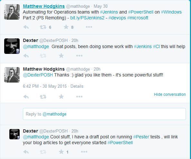Open the underlined Matthew Hodgkins profile name

click(x=44, y=6)
